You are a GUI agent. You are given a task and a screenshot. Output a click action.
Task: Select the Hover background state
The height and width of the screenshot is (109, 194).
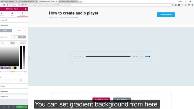click(19, 31)
